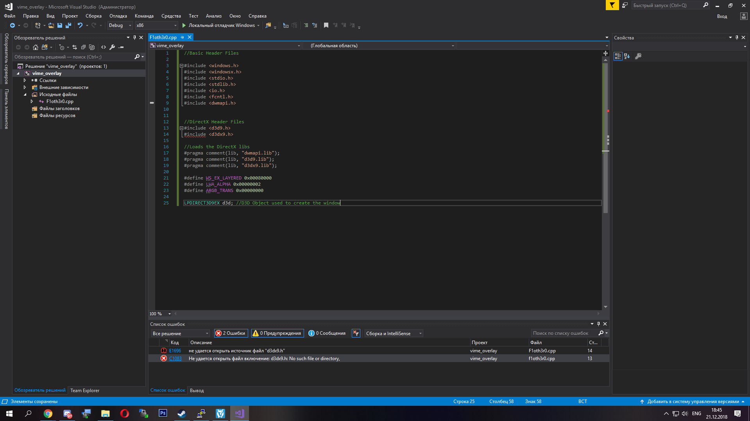Viewport: 750px width, 421px height.
Task: Open the Сборка menu
Action: [93, 16]
